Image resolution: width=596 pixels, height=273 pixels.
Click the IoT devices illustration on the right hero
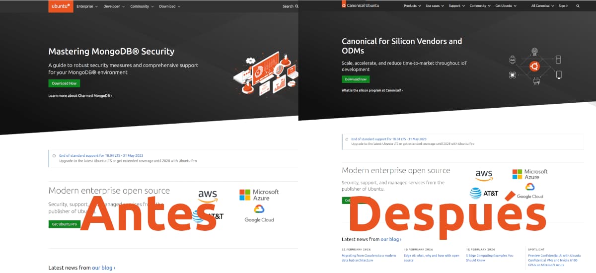pos(535,66)
